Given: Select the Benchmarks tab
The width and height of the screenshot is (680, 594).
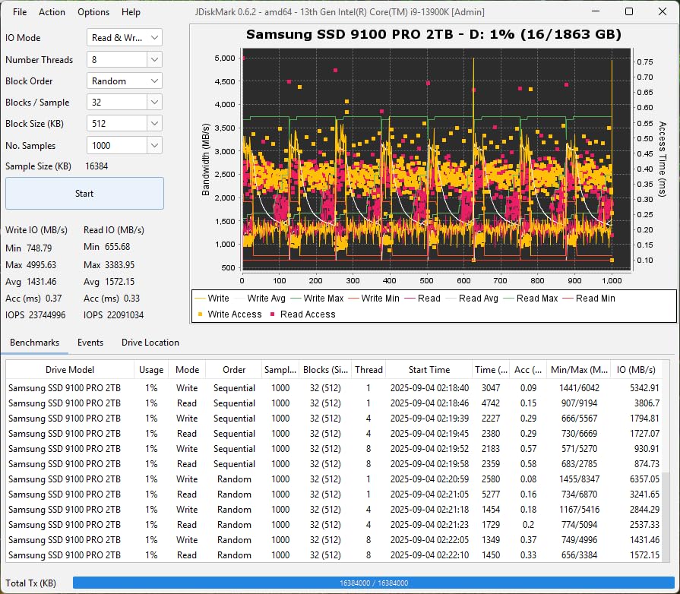Looking at the screenshot, I should click(x=35, y=343).
